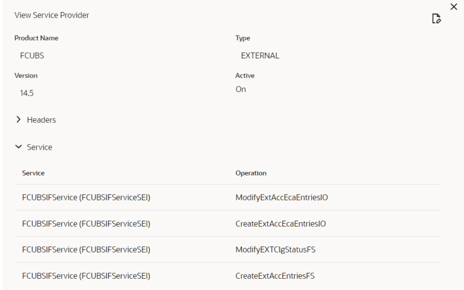The width and height of the screenshot is (464, 290).
Task: Close the View Service Provider dialog
Action: pyautogui.click(x=454, y=7)
